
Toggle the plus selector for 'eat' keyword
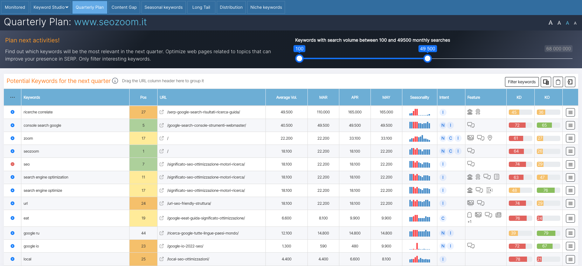(x=13, y=218)
